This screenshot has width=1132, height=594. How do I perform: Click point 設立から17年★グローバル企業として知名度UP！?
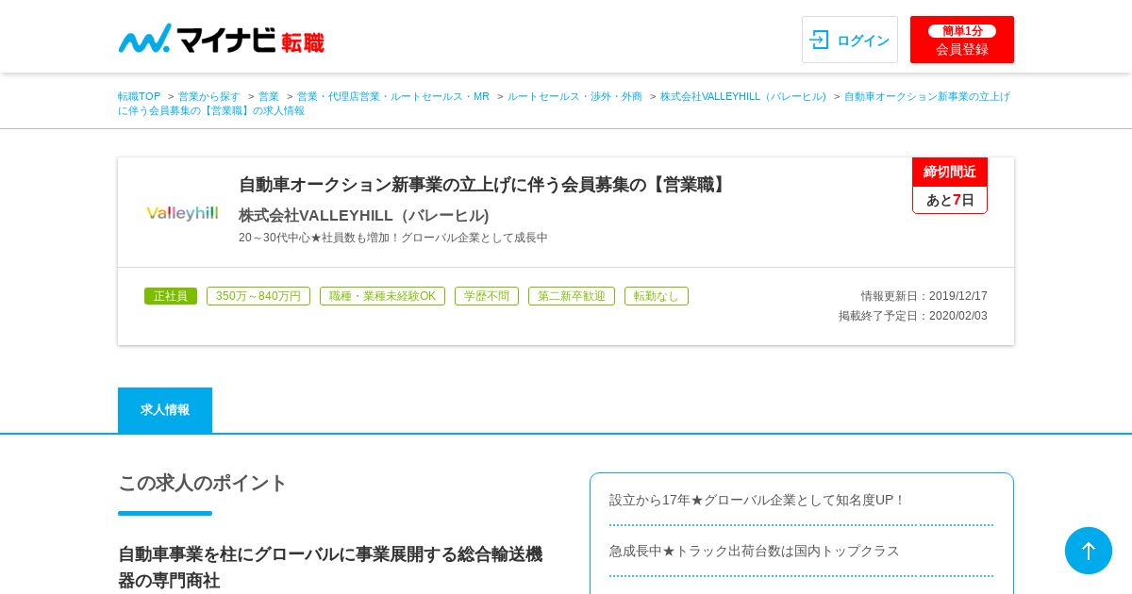tap(757, 500)
